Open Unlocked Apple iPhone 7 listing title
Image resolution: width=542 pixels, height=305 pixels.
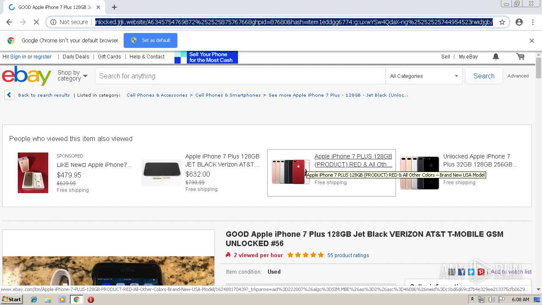(x=480, y=161)
